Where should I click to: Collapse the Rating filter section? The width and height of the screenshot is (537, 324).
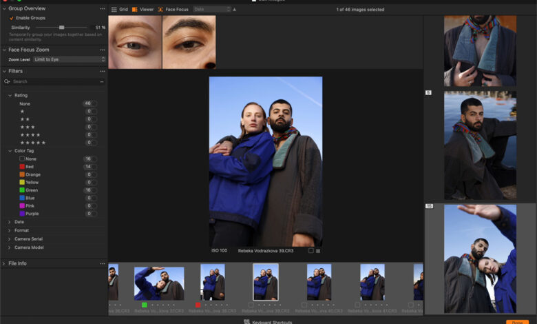tap(10, 95)
